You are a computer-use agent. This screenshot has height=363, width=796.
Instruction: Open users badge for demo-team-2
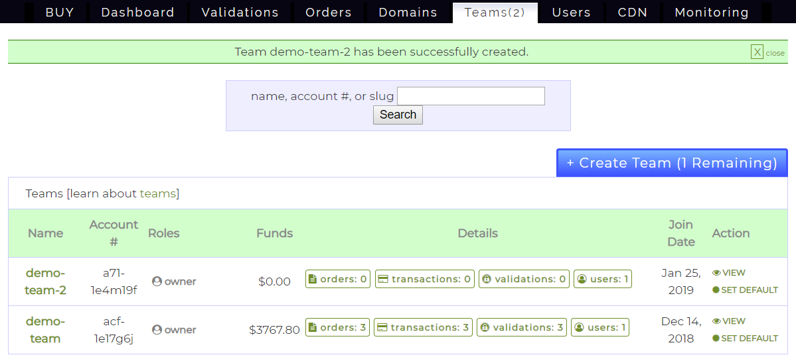click(x=602, y=280)
